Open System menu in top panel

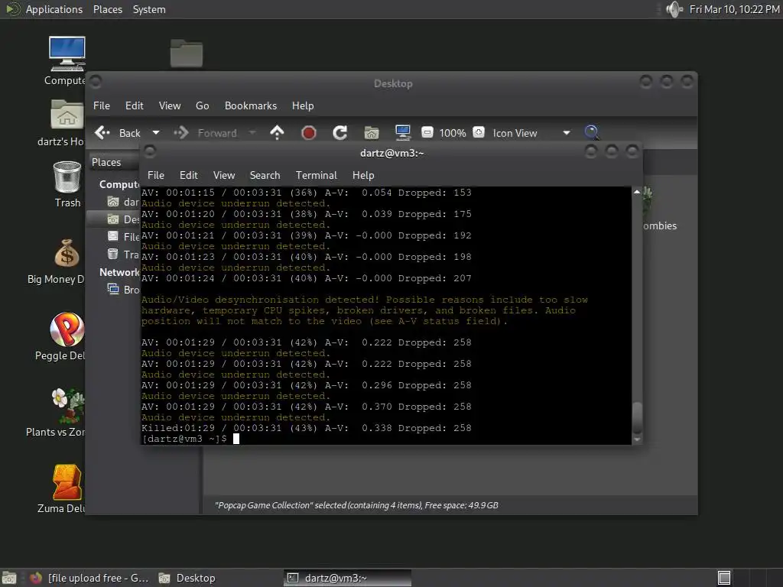[149, 9]
